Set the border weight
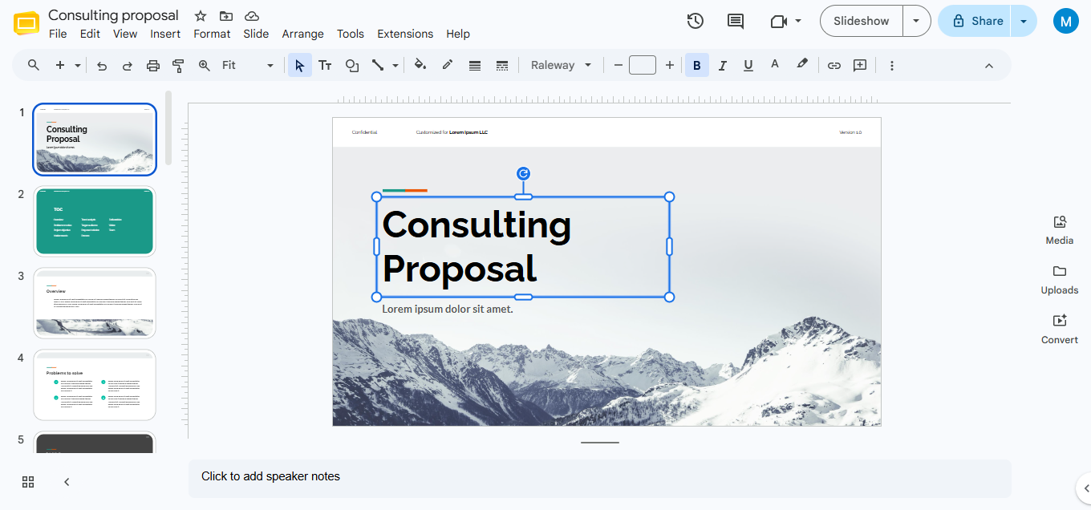The height and width of the screenshot is (510, 1091). click(x=475, y=66)
